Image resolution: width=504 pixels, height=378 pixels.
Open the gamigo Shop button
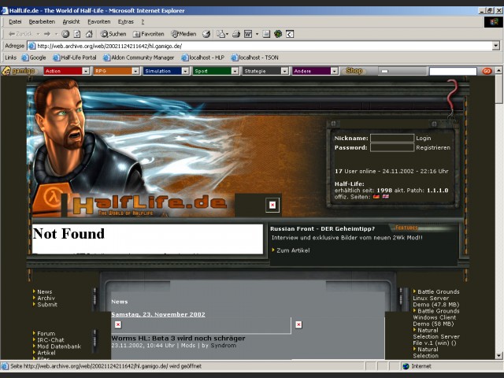click(354, 71)
